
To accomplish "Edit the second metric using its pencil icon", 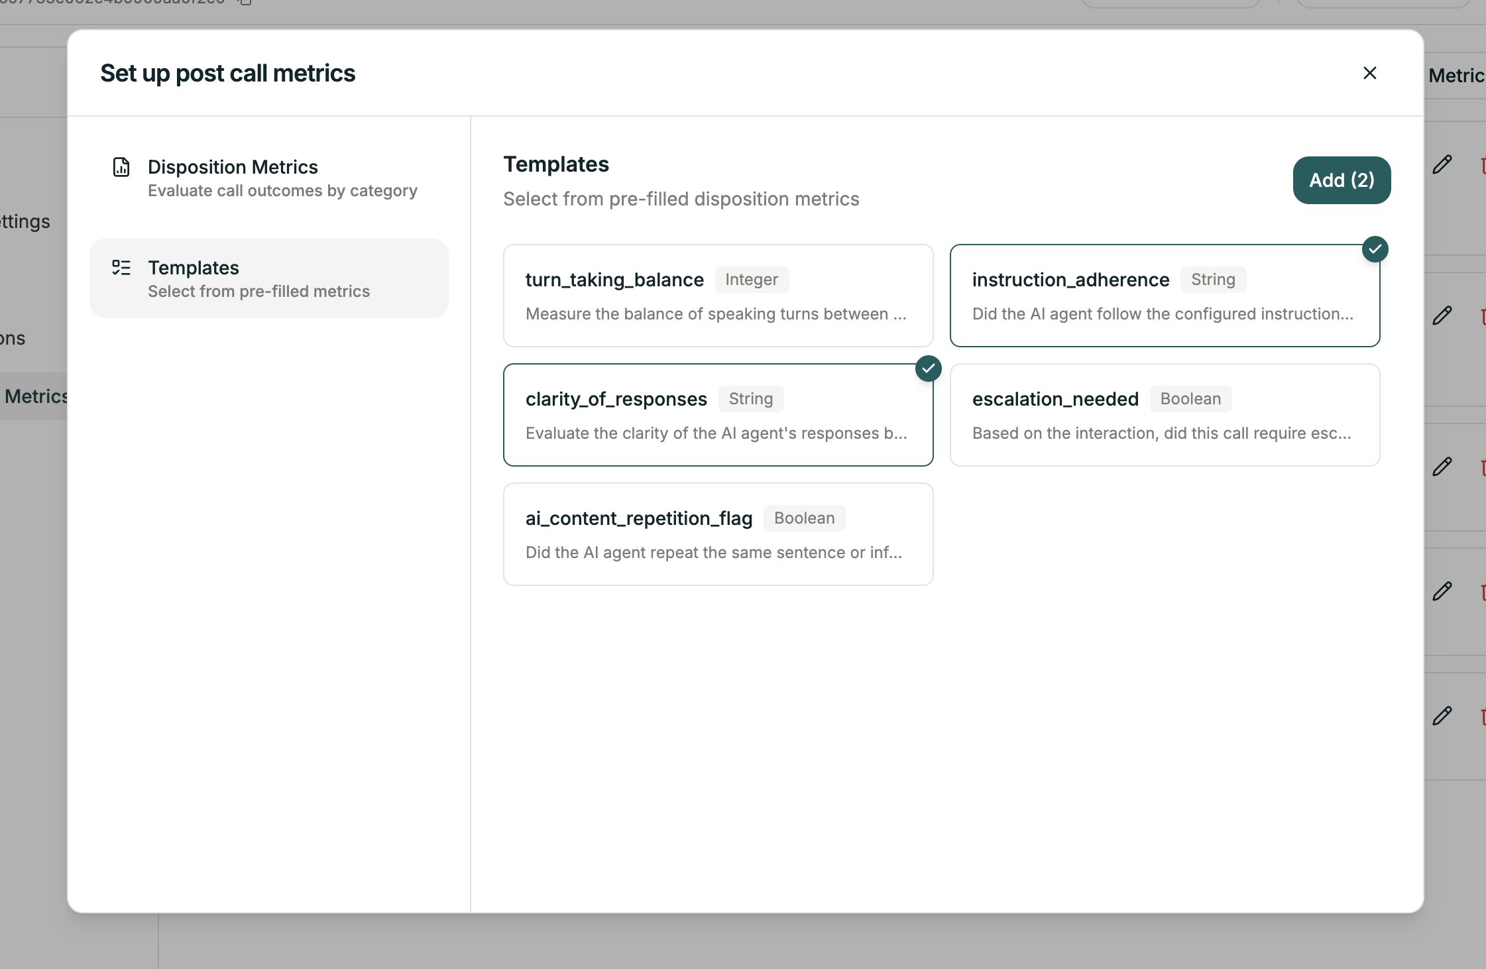I will coord(1444,316).
